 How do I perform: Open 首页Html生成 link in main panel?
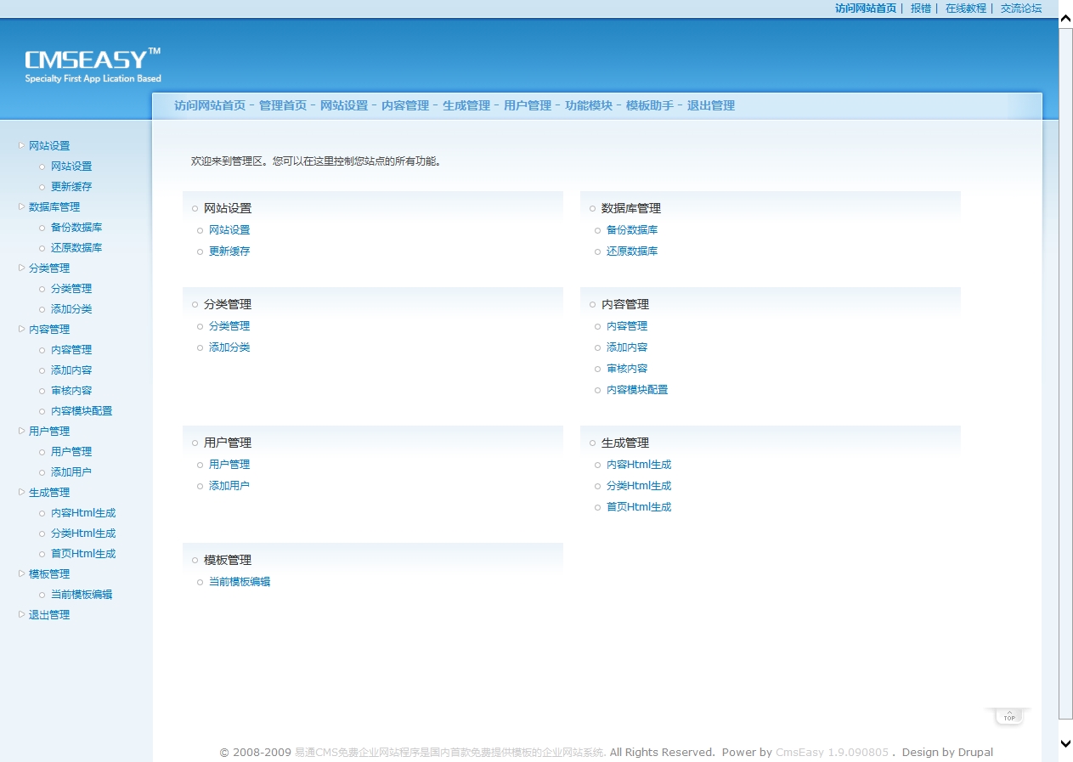639,506
